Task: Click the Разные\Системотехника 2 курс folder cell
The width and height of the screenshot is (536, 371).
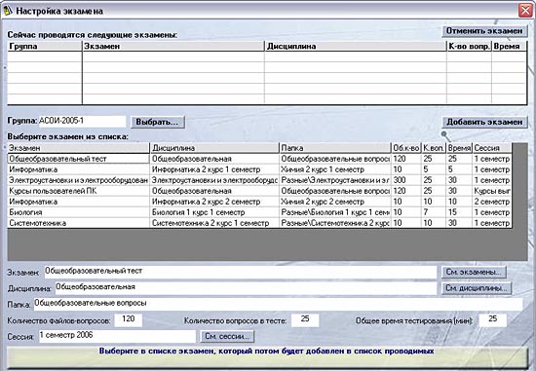Action: 335,223
